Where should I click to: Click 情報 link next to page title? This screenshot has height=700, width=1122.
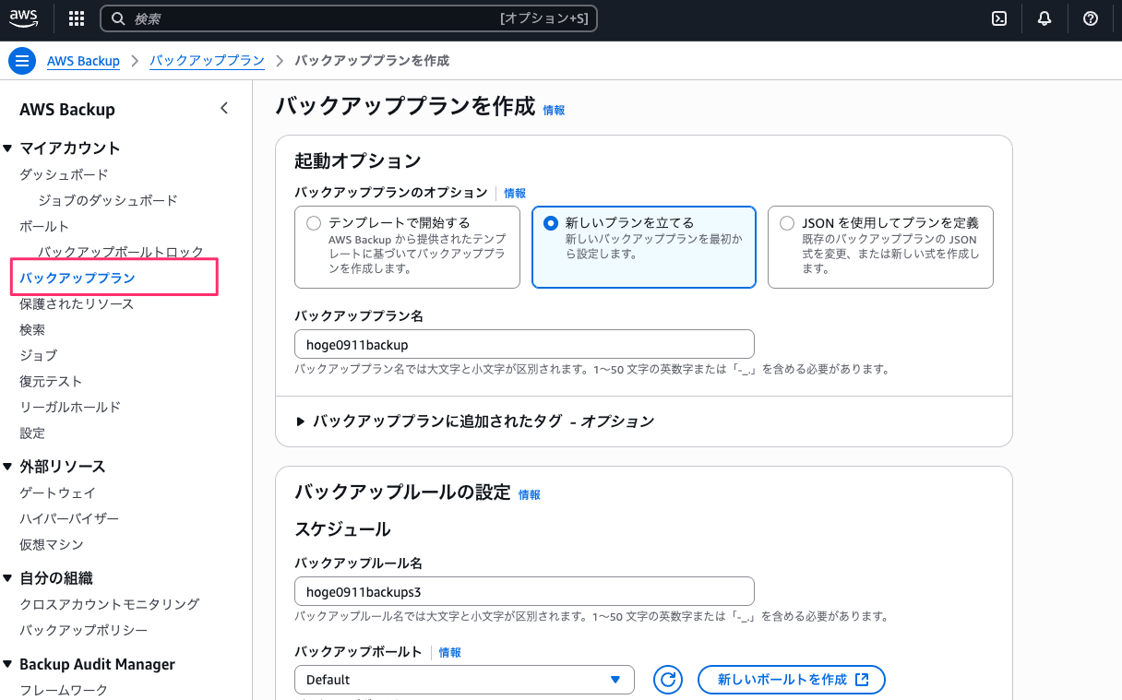pyautogui.click(x=554, y=110)
